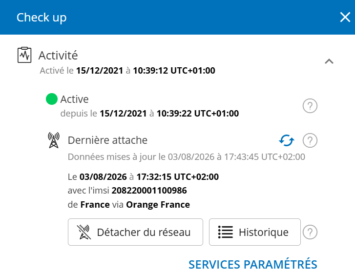Screen dimensions: 355x273
Task: Click the Détacher du réseau button
Action: (x=135, y=232)
